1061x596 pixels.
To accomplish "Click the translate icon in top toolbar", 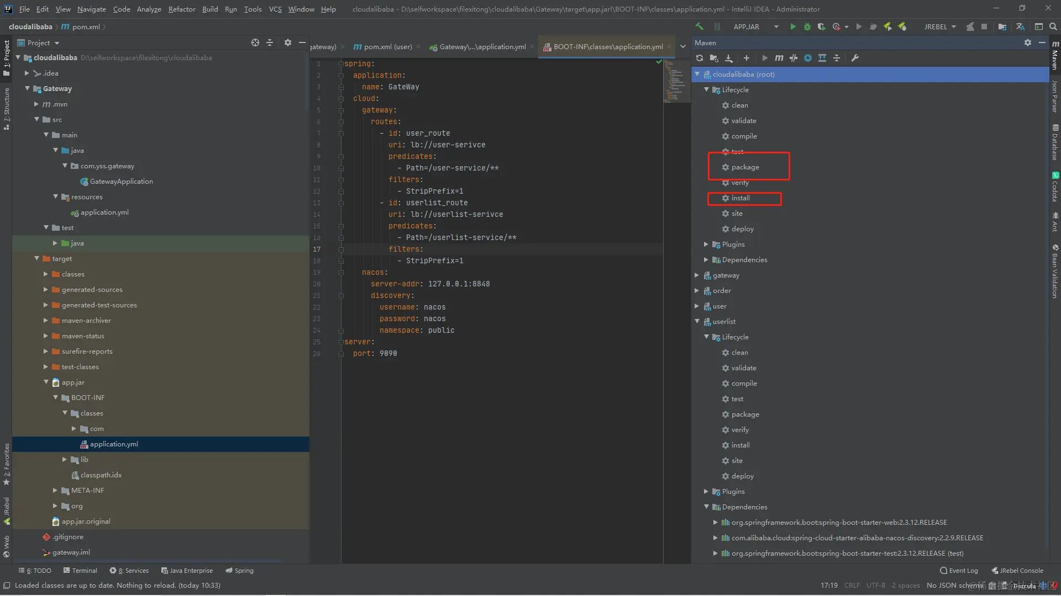I will (1020, 26).
